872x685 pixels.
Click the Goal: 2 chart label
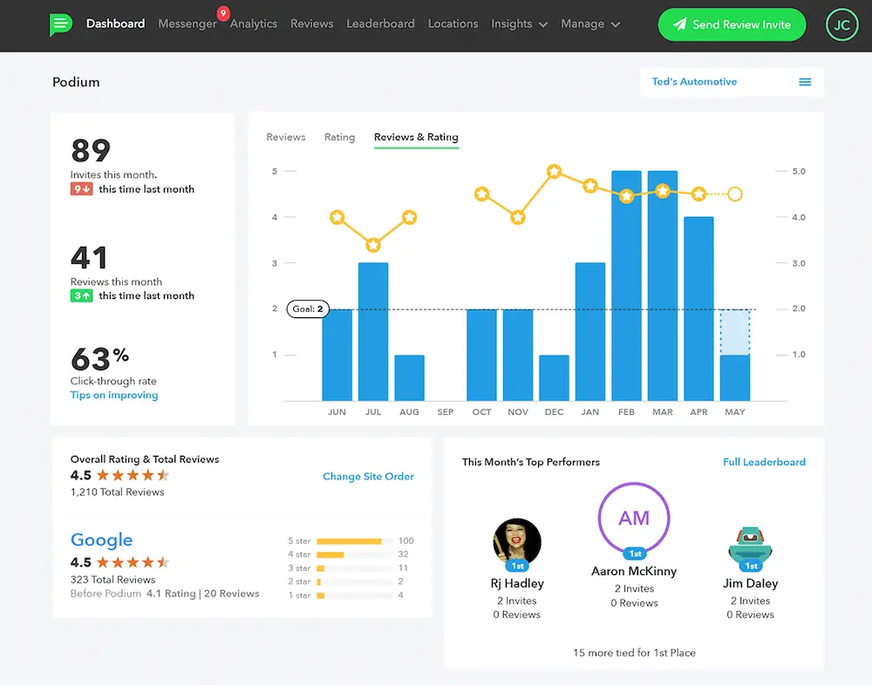tap(308, 309)
